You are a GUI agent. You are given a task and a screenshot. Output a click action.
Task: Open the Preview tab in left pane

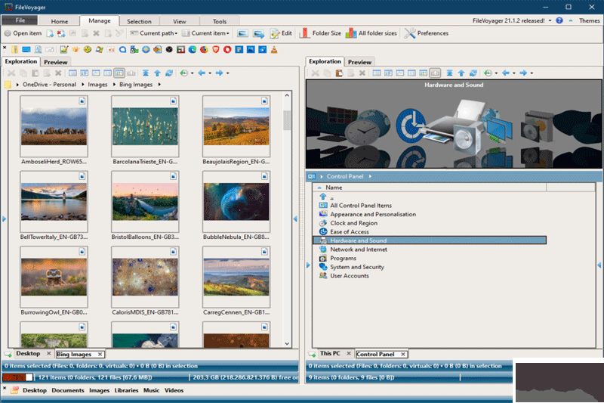55,62
